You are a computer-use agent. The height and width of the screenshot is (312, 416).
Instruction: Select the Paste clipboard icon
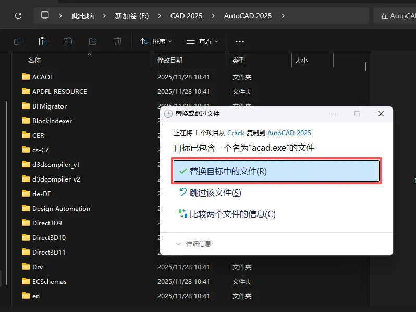pyautogui.click(x=43, y=41)
